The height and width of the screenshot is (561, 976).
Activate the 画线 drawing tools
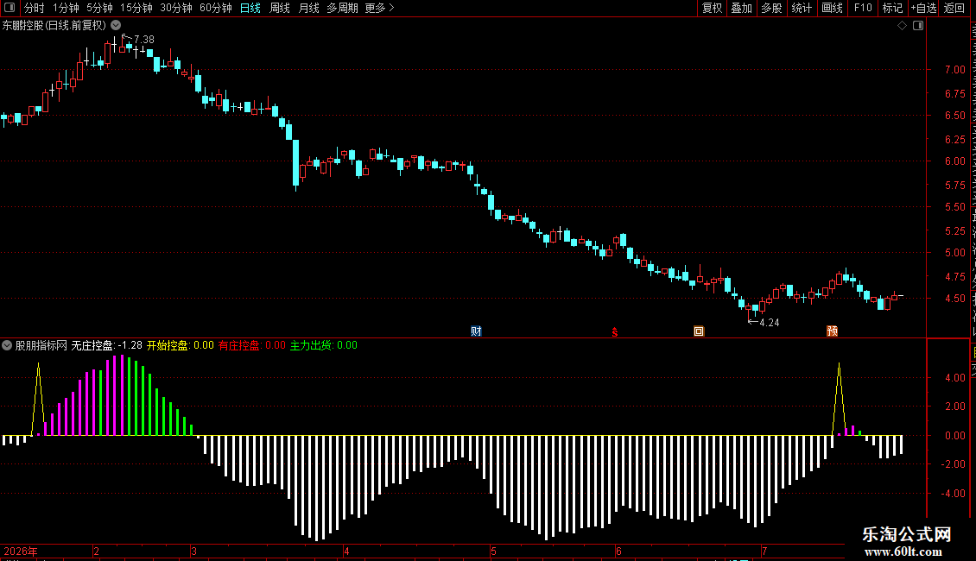(833, 8)
